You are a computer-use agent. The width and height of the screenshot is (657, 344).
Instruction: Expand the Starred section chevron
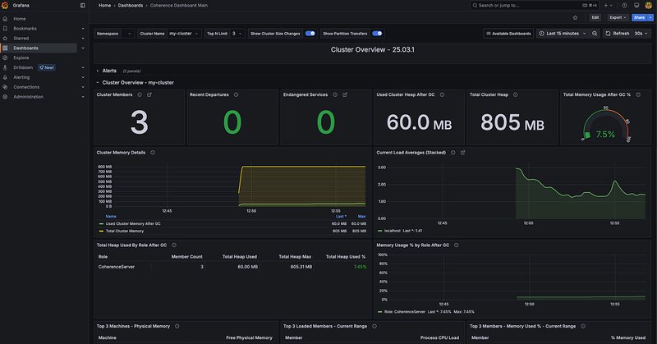(83, 38)
